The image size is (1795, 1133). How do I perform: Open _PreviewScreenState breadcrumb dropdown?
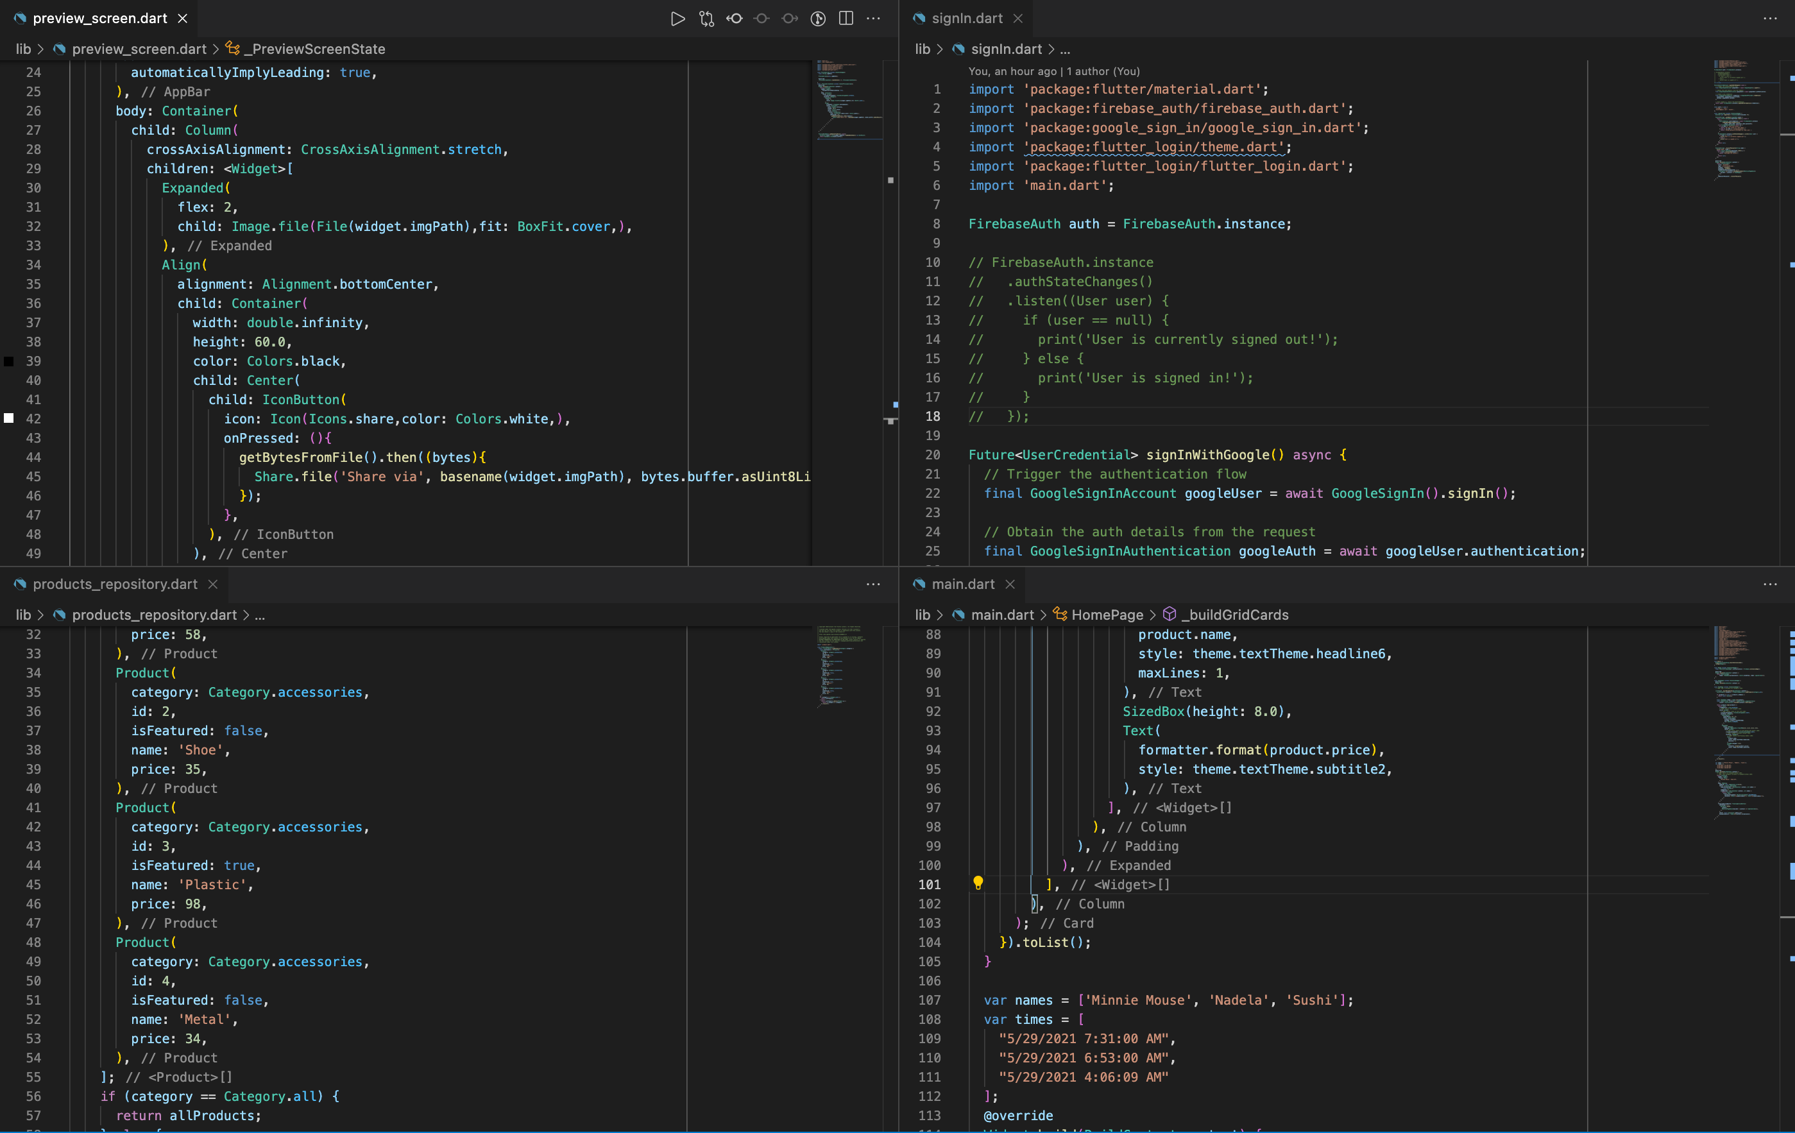(318, 49)
